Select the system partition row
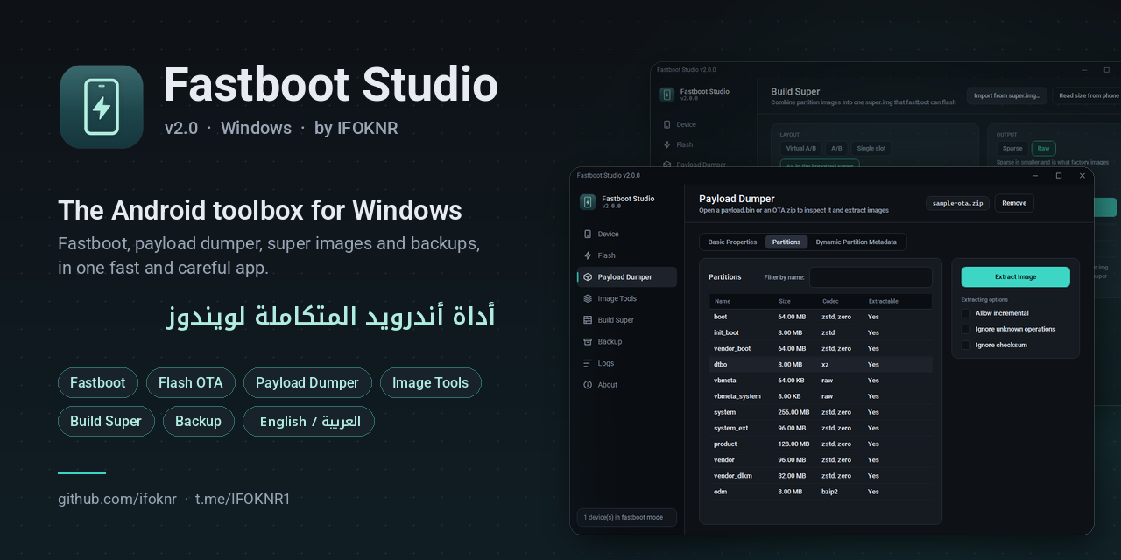The width and height of the screenshot is (1121, 560). (x=821, y=412)
